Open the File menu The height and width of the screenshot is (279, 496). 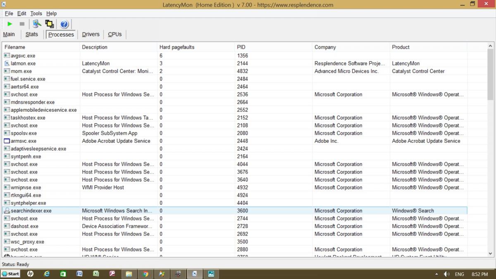click(x=9, y=14)
